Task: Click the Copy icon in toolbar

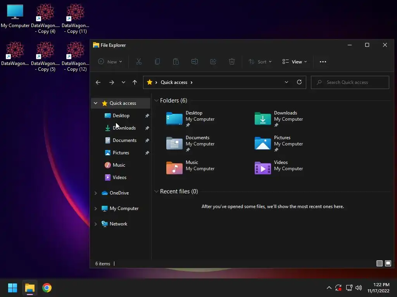Action: tap(157, 61)
